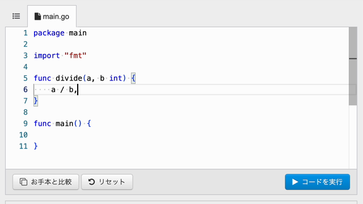Click the opening brace on line 5
Image resolution: width=363 pixels, height=204 pixels.
(x=133, y=78)
